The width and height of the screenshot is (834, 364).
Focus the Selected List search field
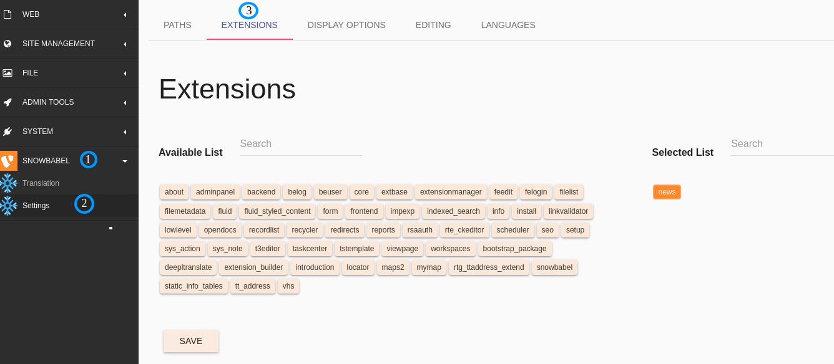(782, 144)
